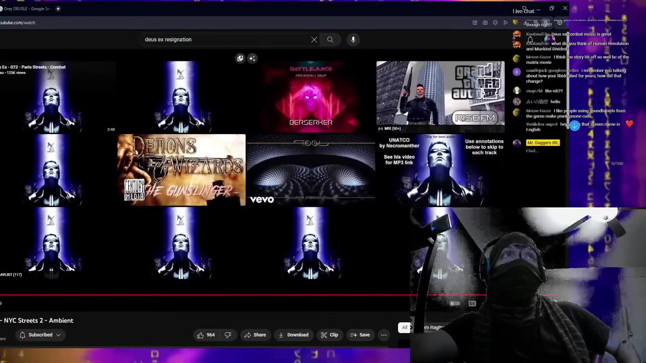Click the browser camera screenshot icon

click(x=485, y=23)
